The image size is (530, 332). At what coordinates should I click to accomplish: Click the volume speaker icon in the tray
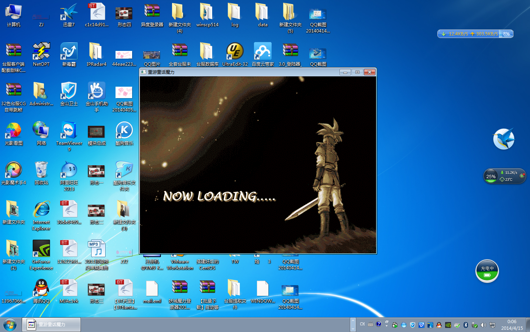[483, 325]
